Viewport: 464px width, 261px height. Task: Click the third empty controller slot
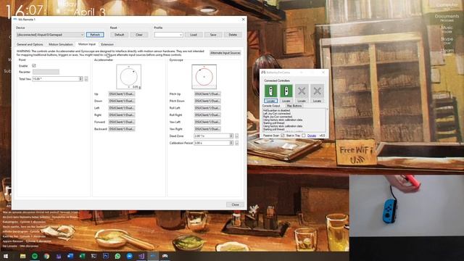302,91
